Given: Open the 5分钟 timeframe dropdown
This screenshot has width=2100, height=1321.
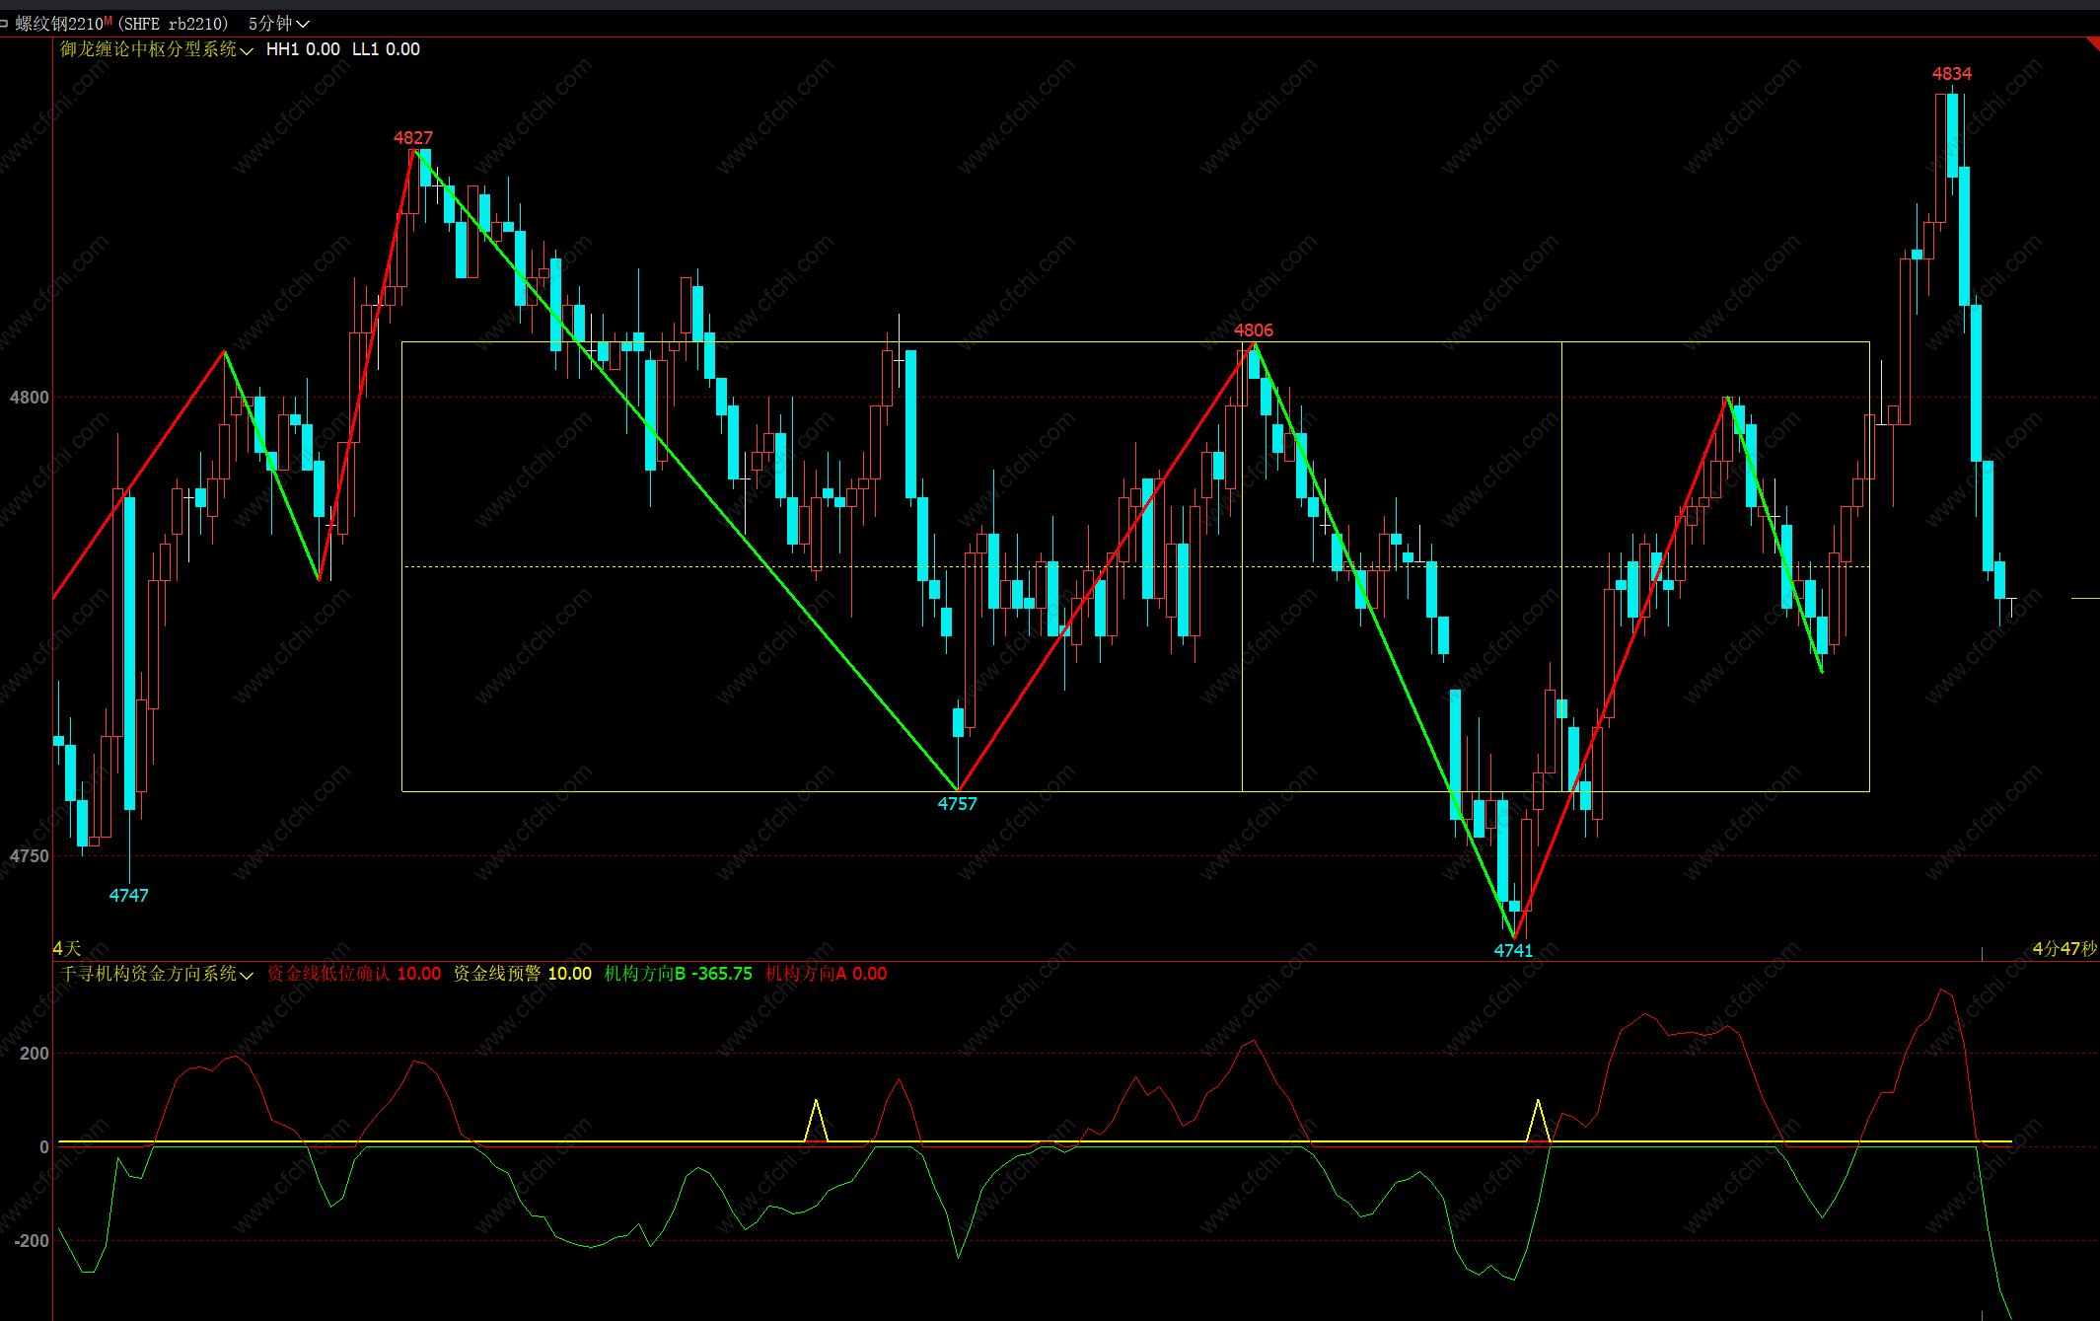Looking at the screenshot, I should coord(278,23).
